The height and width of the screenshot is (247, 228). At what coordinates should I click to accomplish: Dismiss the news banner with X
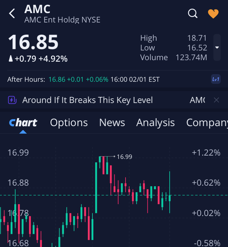point(216,100)
